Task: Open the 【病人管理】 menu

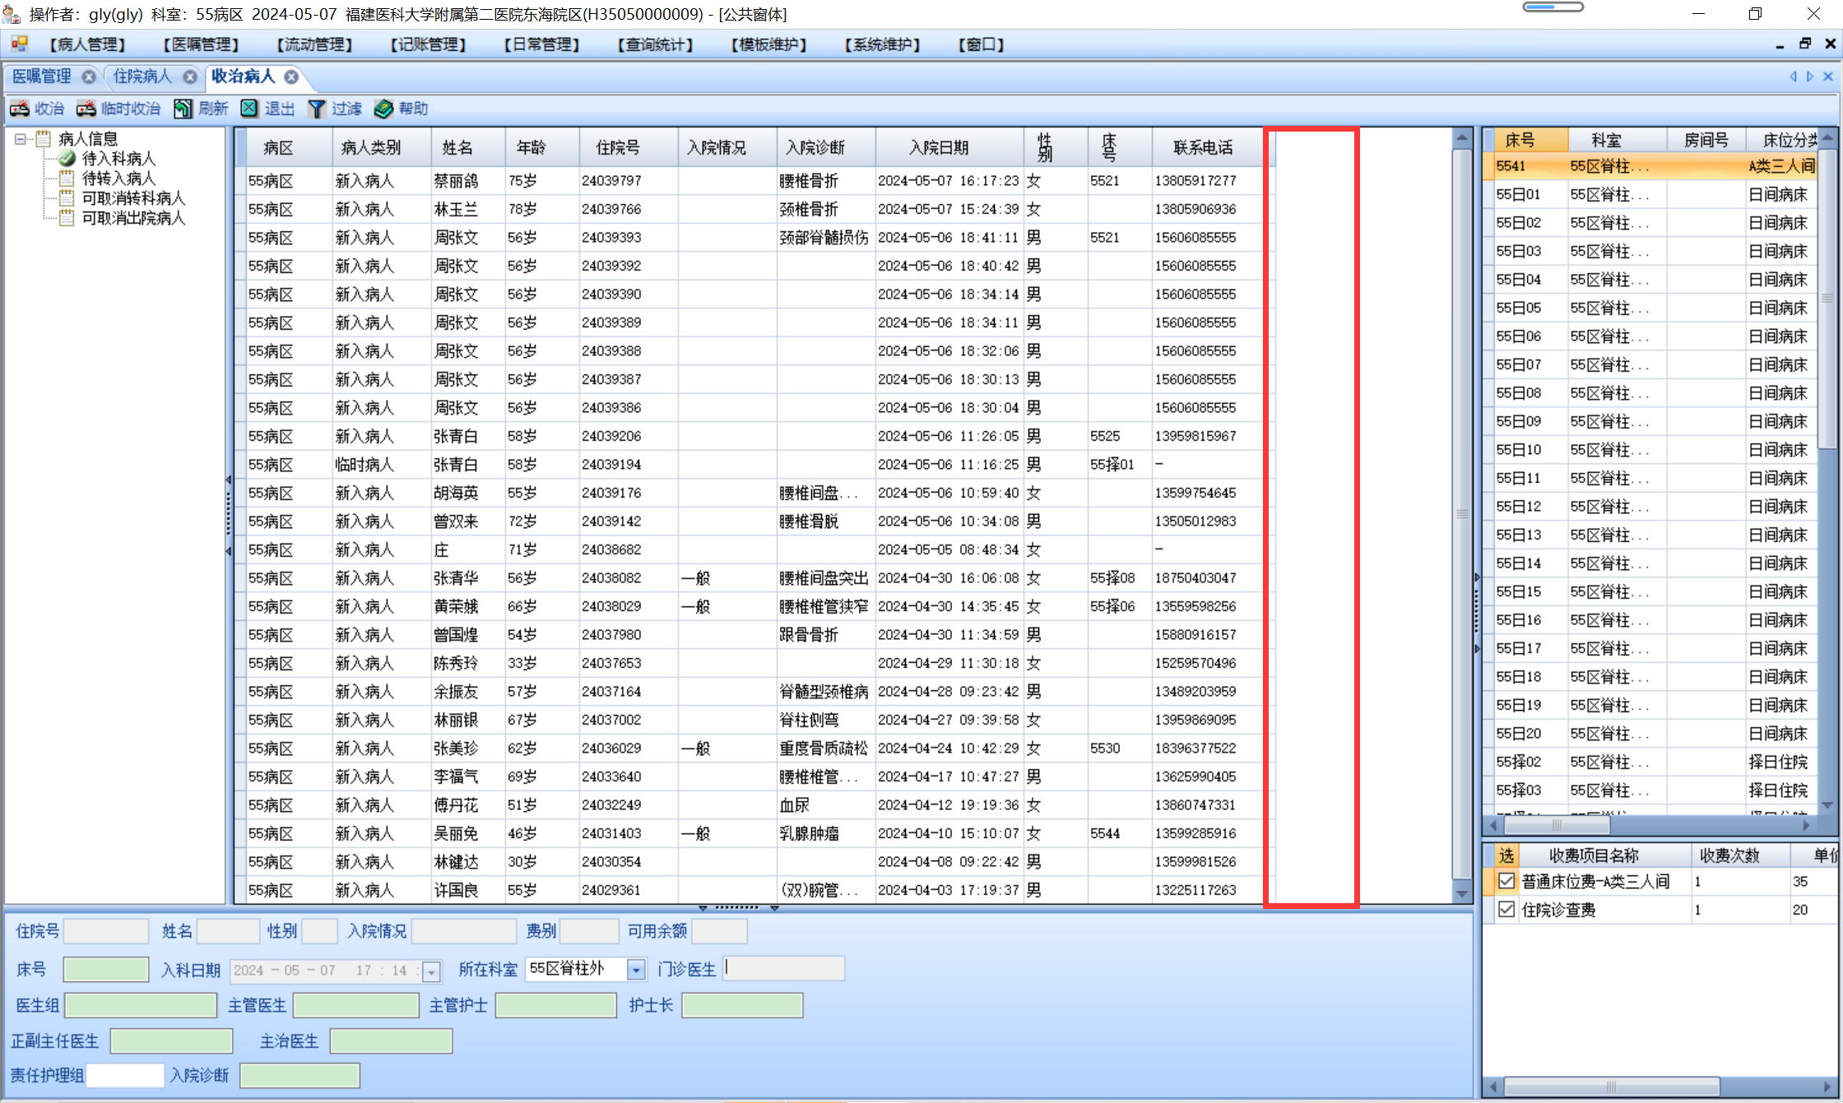Action: point(87,44)
